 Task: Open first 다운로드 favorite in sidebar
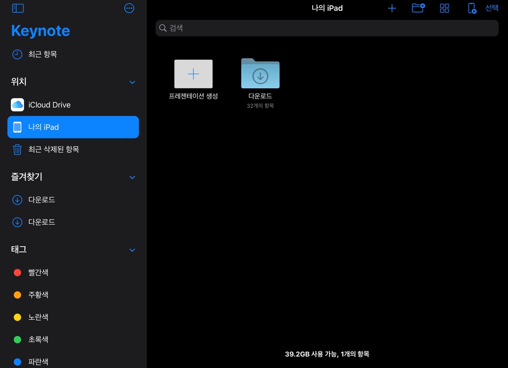point(73,200)
